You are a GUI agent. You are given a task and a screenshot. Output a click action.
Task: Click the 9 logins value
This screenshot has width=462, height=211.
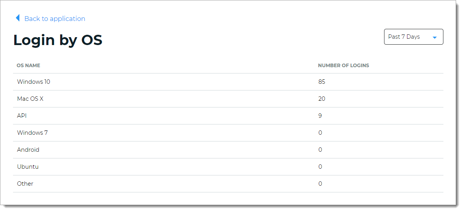tap(320, 116)
